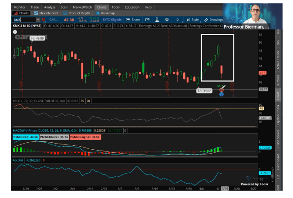Open the Drawings menu
The width and height of the screenshot is (293, 198).
tap(213, 20)
